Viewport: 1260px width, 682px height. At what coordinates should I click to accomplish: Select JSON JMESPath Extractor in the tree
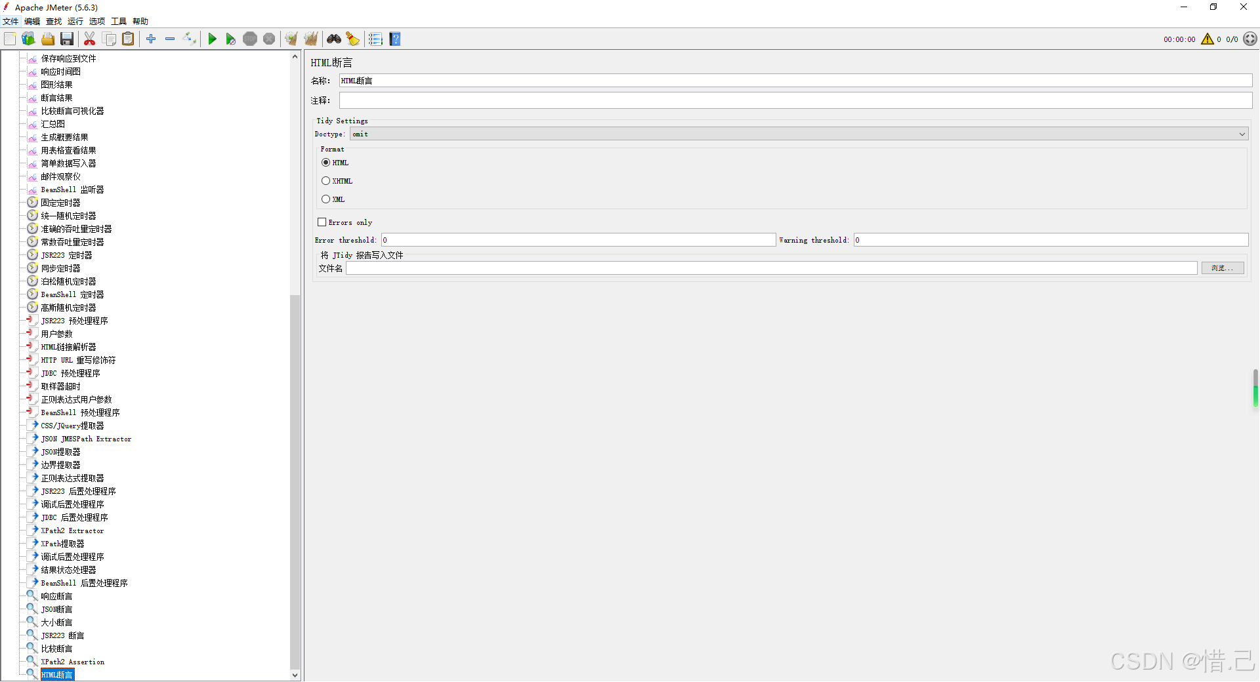pos(86,439)
